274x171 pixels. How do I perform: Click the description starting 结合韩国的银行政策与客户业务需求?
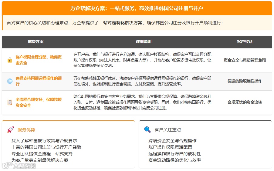tap(142, 102)
